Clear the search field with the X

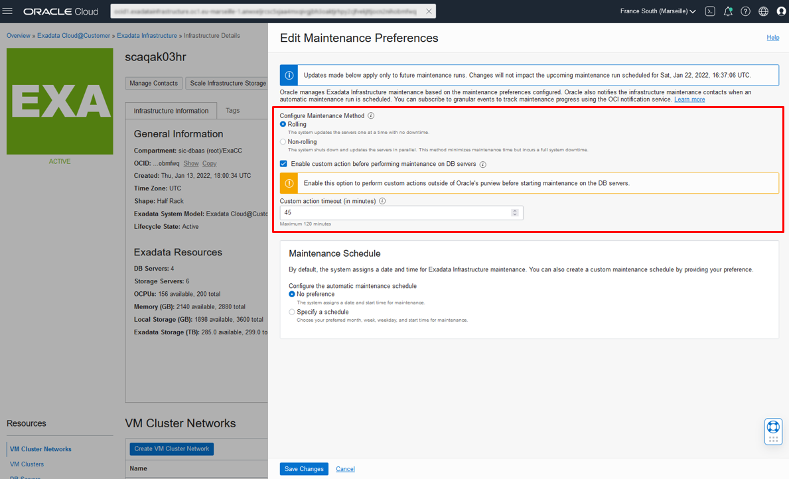(429, 11)
